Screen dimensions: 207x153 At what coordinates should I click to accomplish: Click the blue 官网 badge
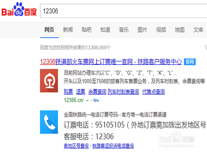pyautogui.click(x=190, y=62)
